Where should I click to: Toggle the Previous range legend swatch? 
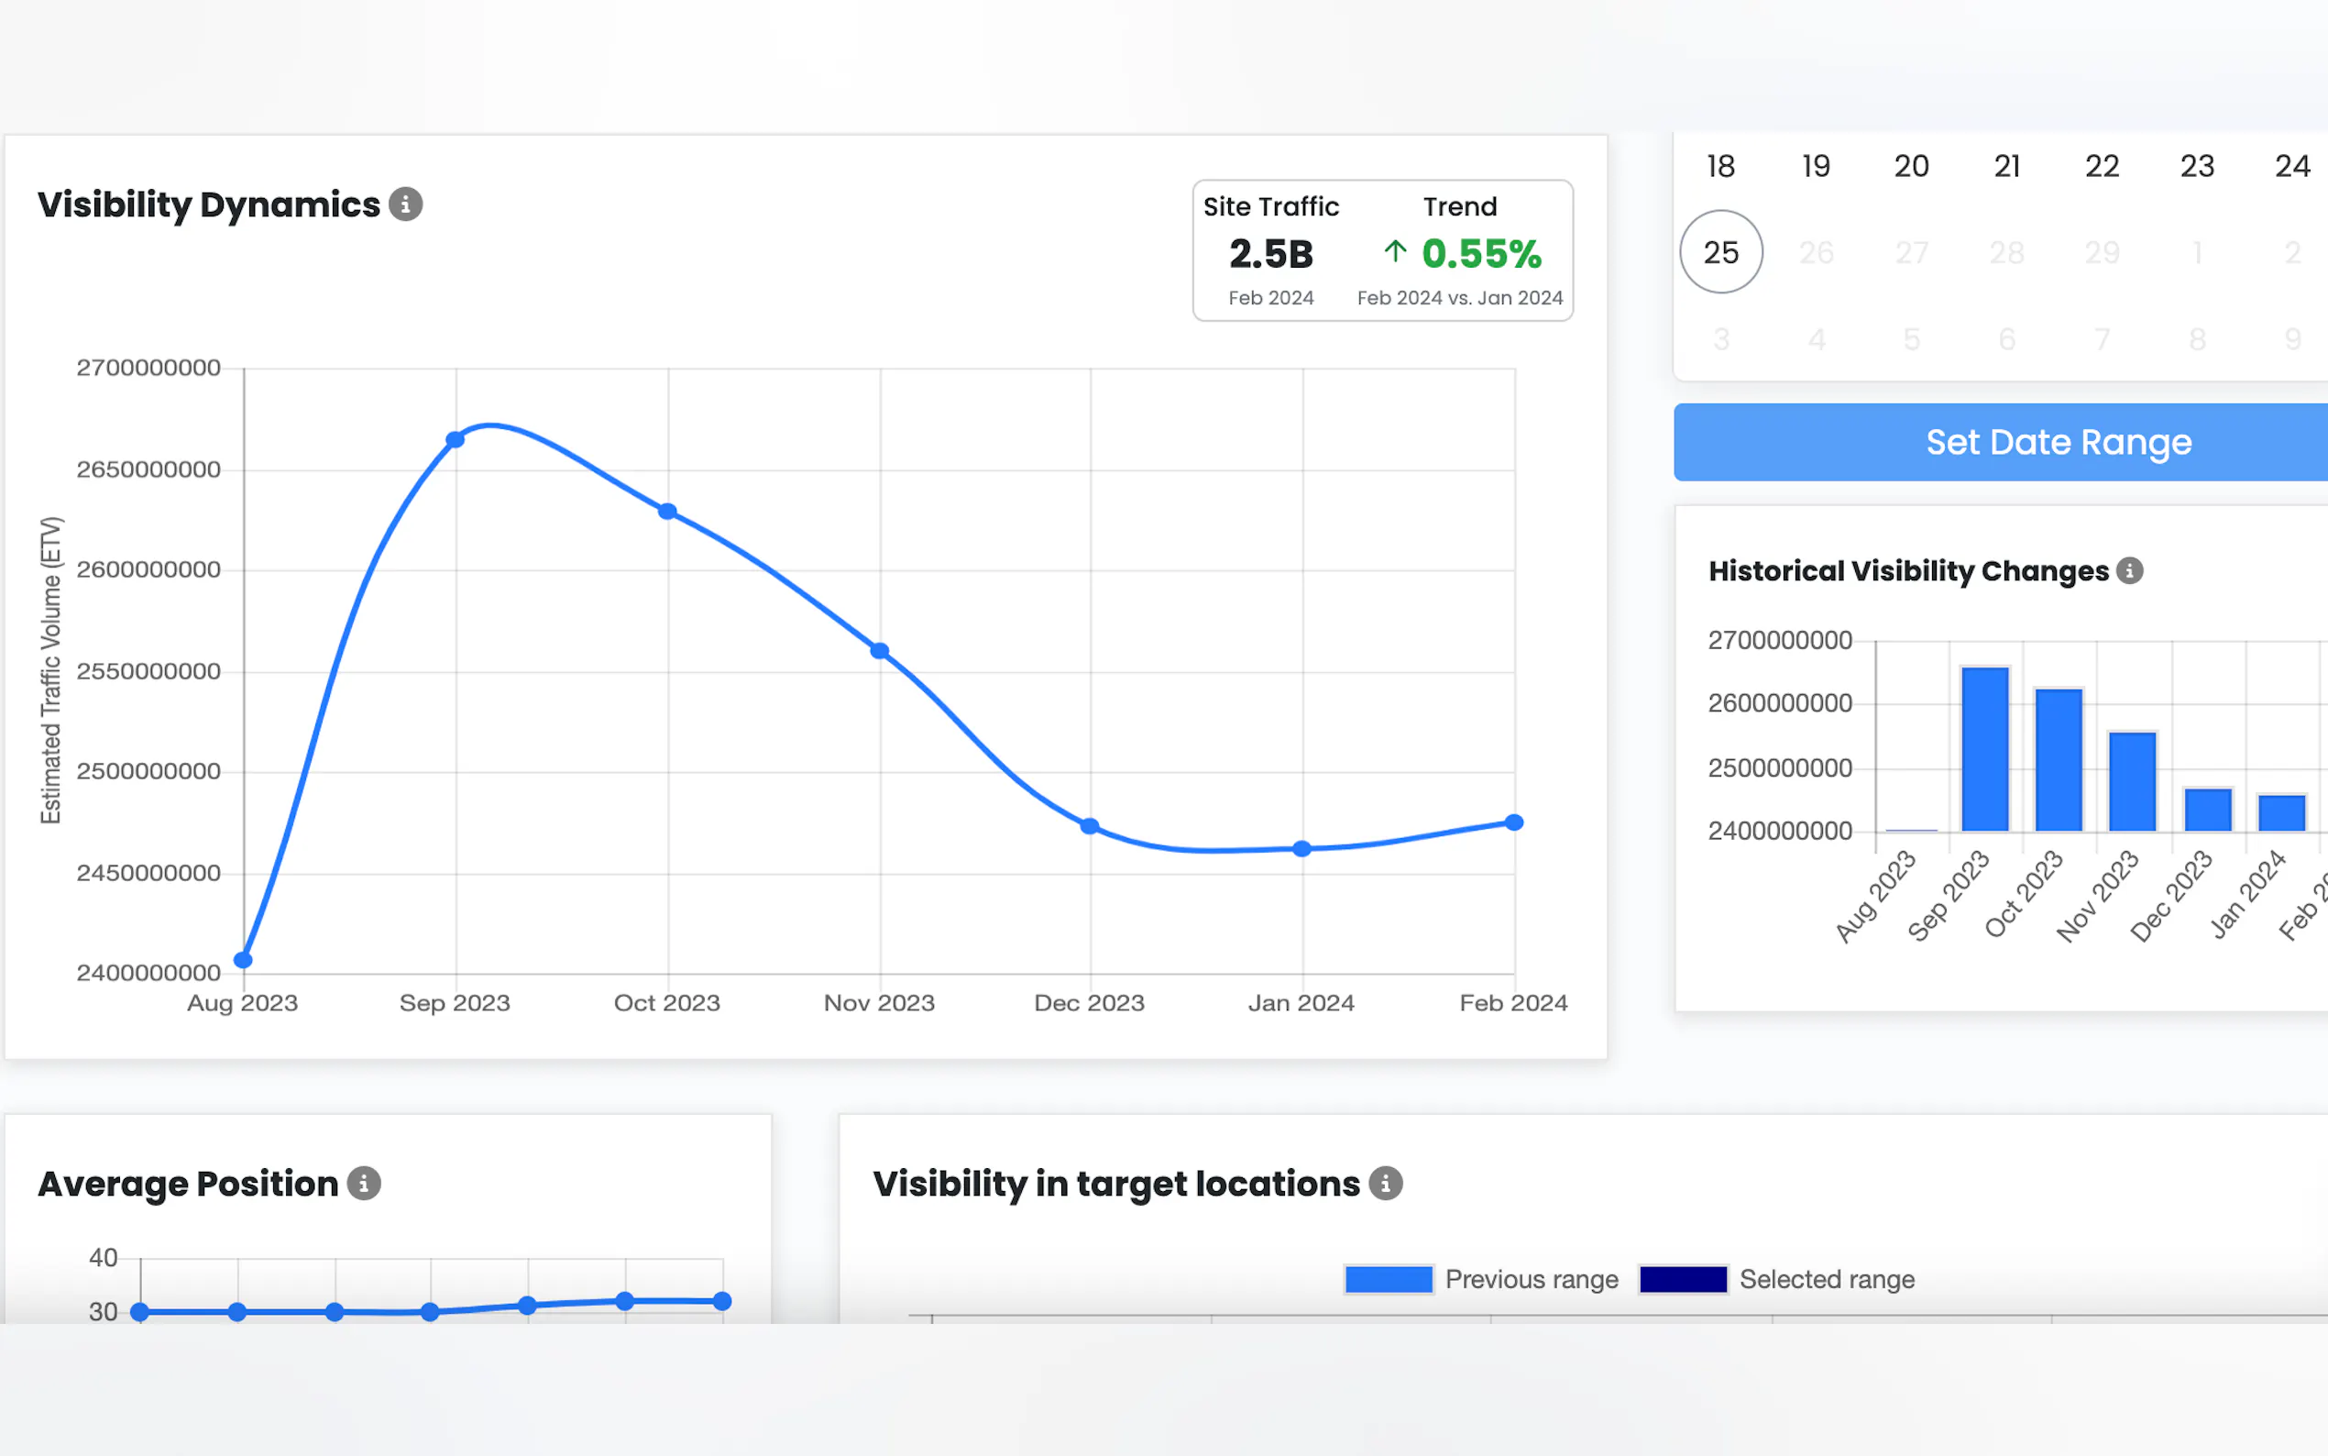1388,1279
